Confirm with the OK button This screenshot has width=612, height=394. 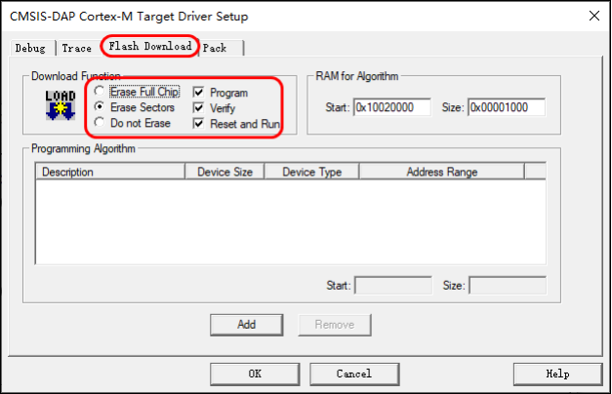tap(255, 374)
